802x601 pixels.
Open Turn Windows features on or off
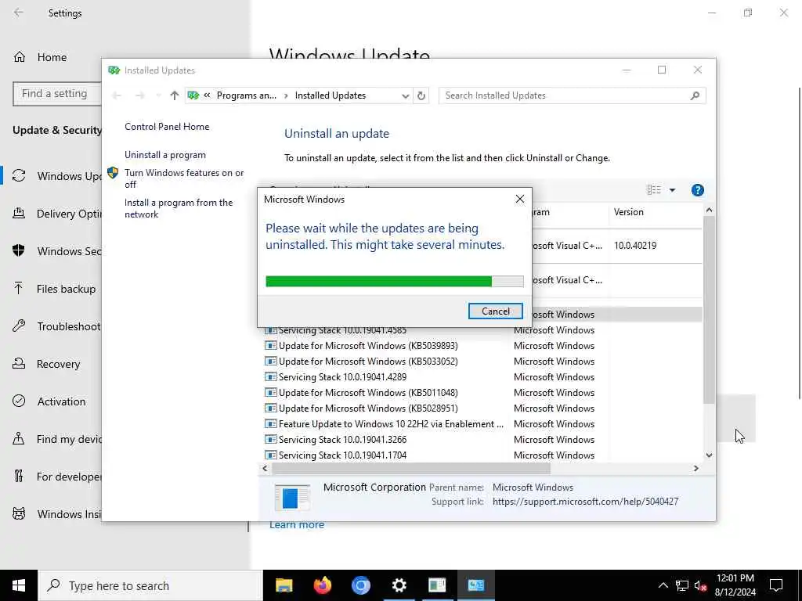pos(184,178)
